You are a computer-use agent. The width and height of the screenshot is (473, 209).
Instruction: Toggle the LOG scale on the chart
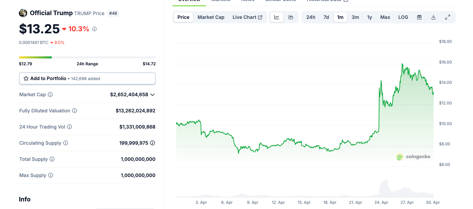click(x=403, y=17)
